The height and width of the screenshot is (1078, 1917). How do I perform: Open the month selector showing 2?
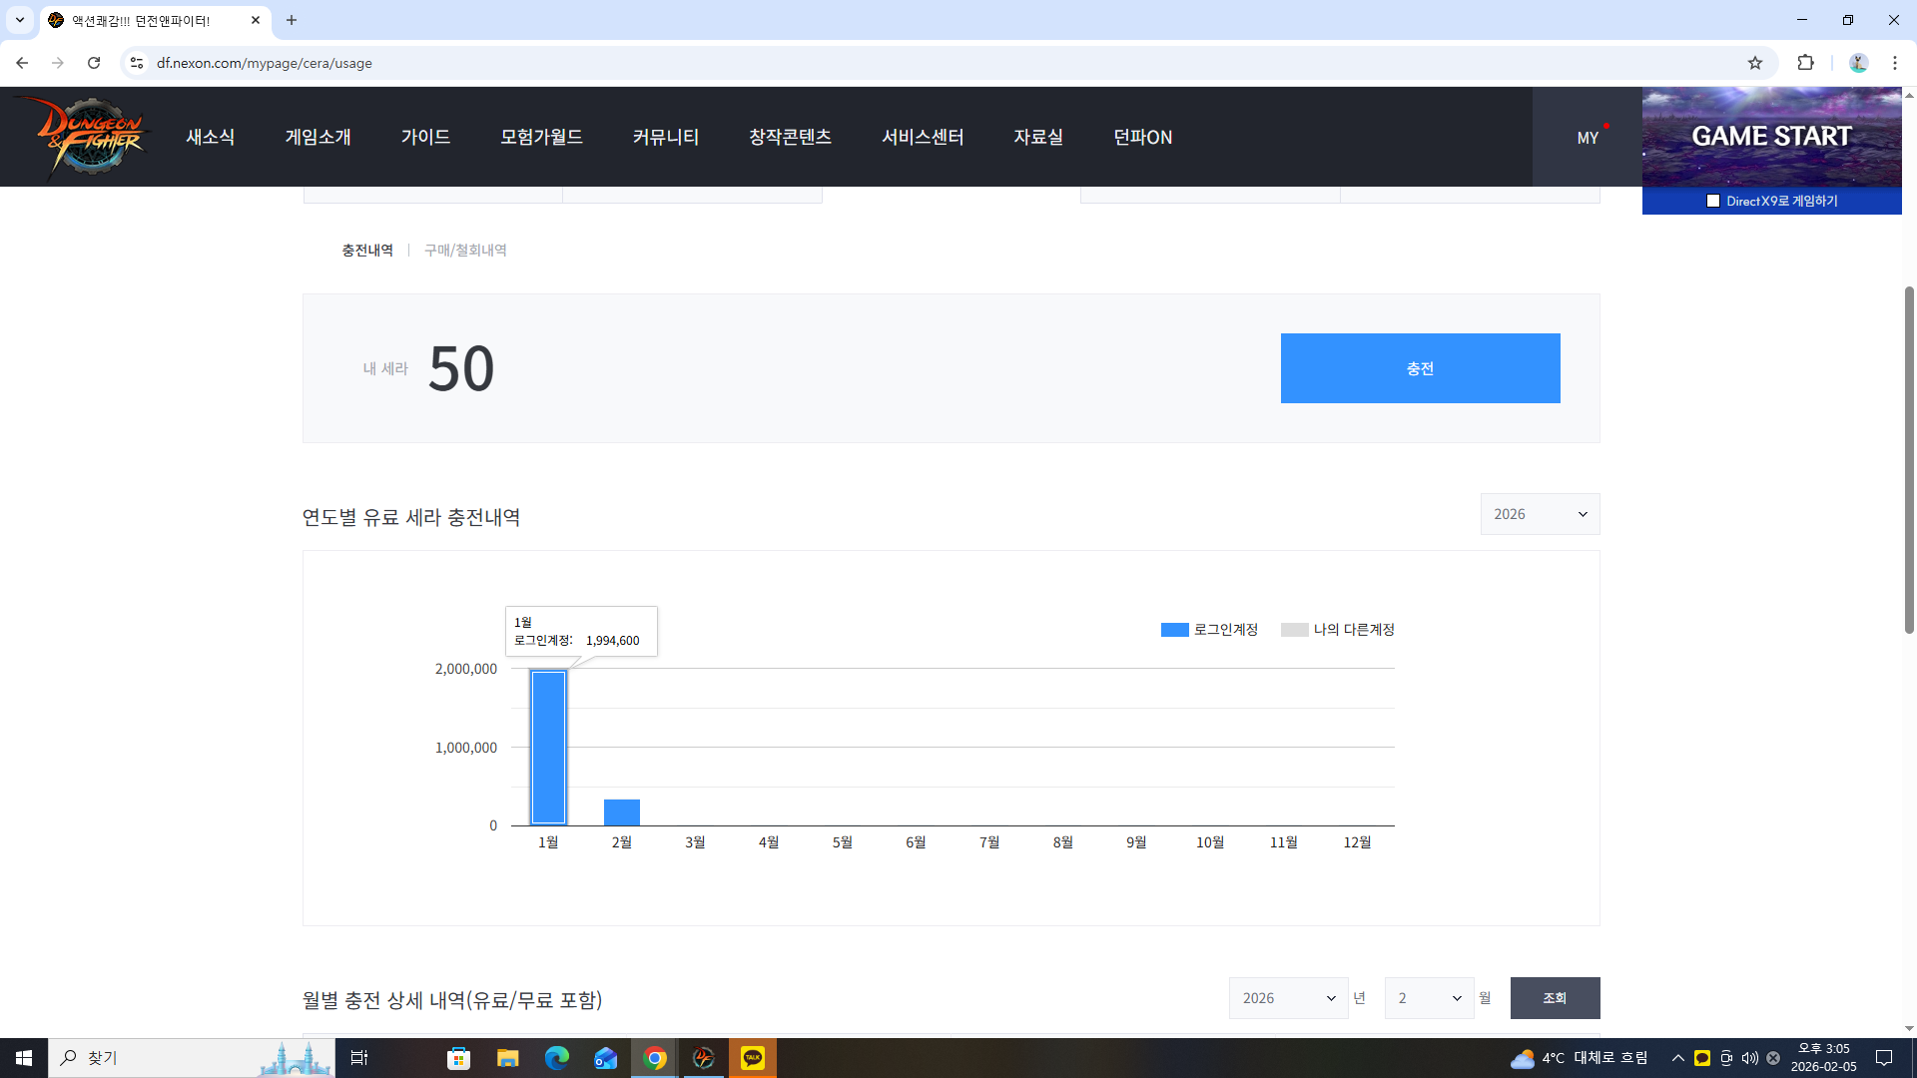click(1429, 998)
